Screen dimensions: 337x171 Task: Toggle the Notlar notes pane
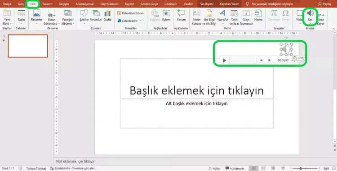[214, 168]
